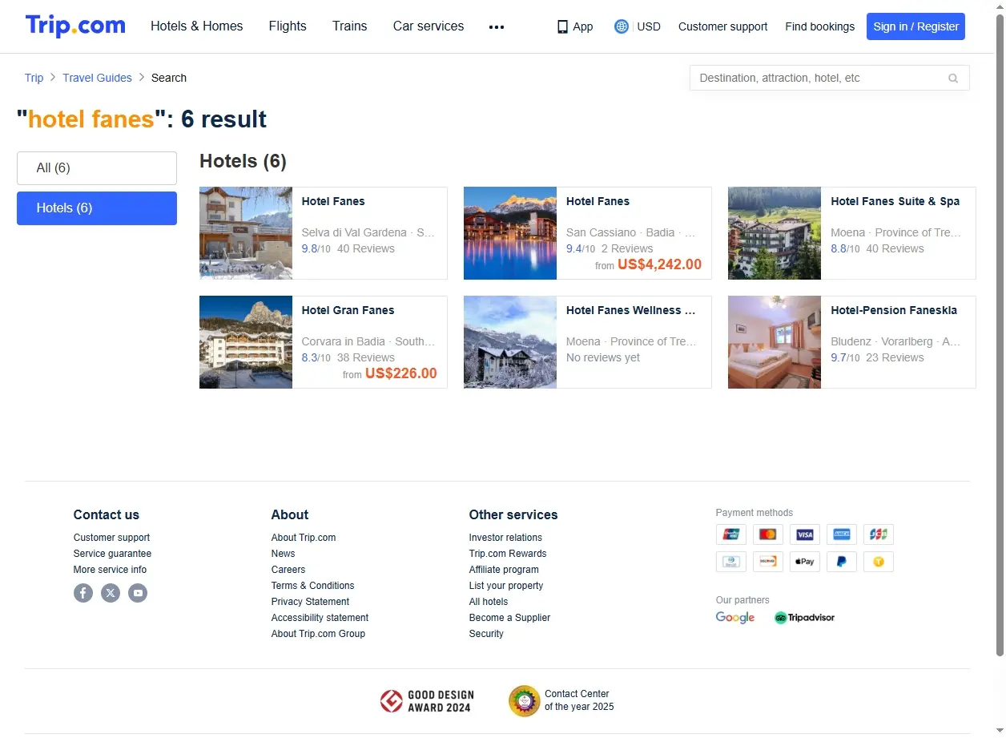This screenshot has width=1006, height=738.
Task: Click the PayPal payment icon
Action: coord(842,562)
